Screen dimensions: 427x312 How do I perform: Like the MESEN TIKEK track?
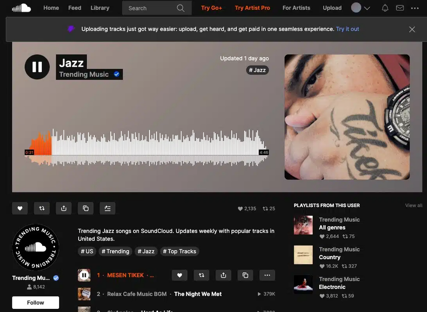[x=179, y=275]
